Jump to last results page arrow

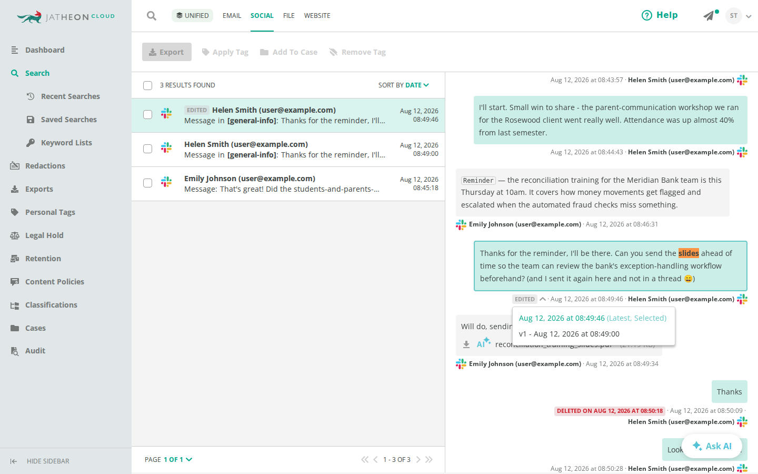coord(429,460)
